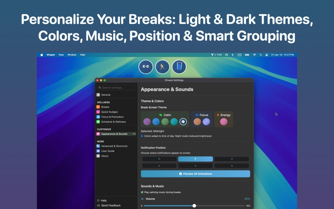This screenshot has width=334, height=209.
Task: Open Control Center icon in menu bar
Action: [x=267, y=55]
